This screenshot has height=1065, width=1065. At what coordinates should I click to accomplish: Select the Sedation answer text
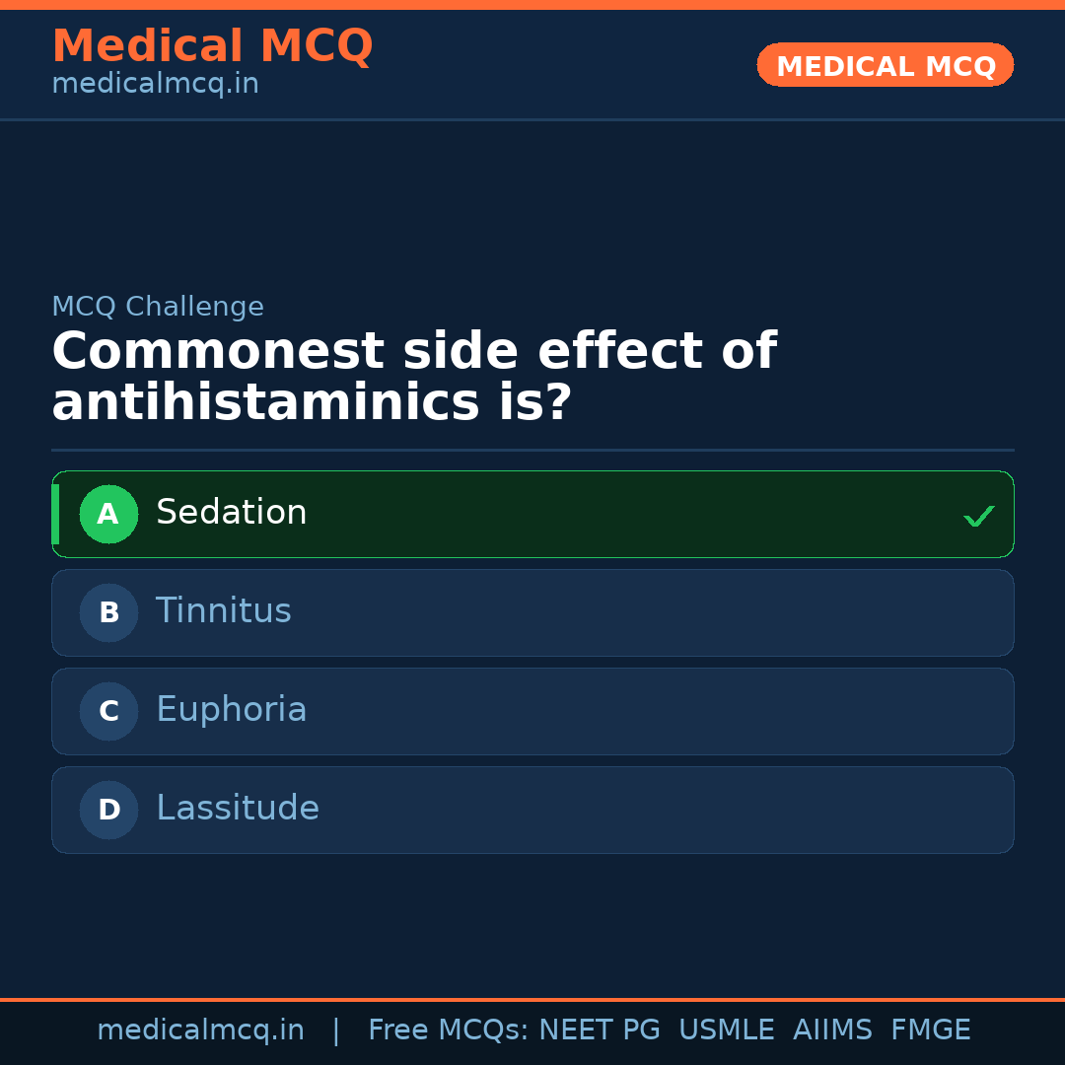click(232, 513)
